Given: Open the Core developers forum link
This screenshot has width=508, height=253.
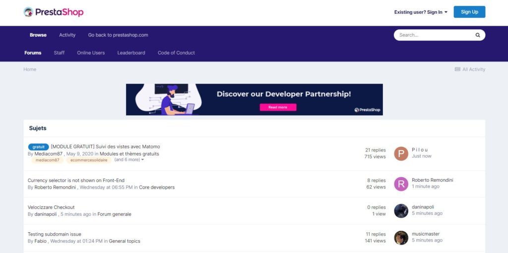Looking at the screenshot, I should [157, 187].
